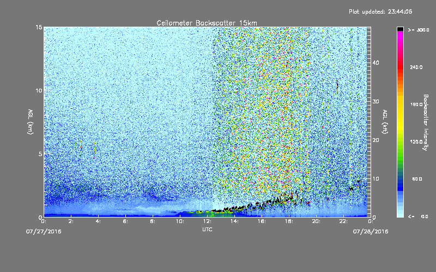Click the '2:' hour tick label
This screenshot has width=436, height=272.
point(71,221)
